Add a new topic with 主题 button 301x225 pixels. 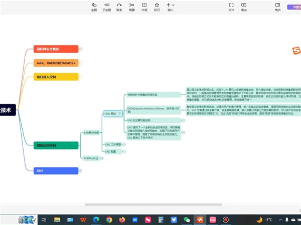(x=94, y=7)
